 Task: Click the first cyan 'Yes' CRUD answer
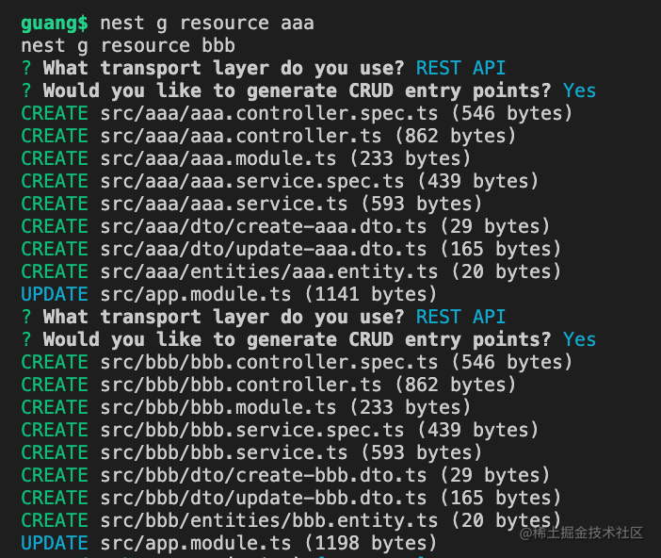579,90
